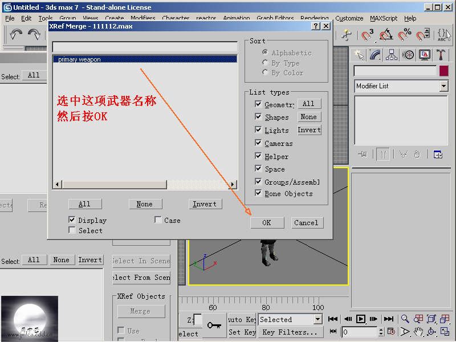Screen dimensions: 456x342
Task: Click OK in XRef Merge dialog
Action: (266, 223)
